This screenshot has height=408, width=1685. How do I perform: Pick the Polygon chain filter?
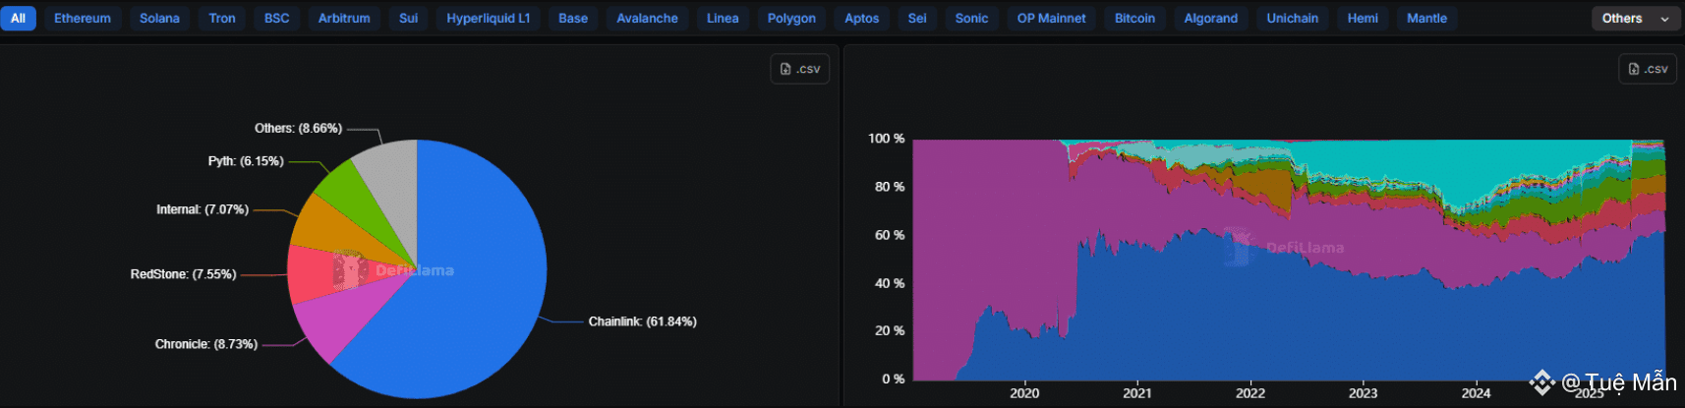tap(791, 19)
